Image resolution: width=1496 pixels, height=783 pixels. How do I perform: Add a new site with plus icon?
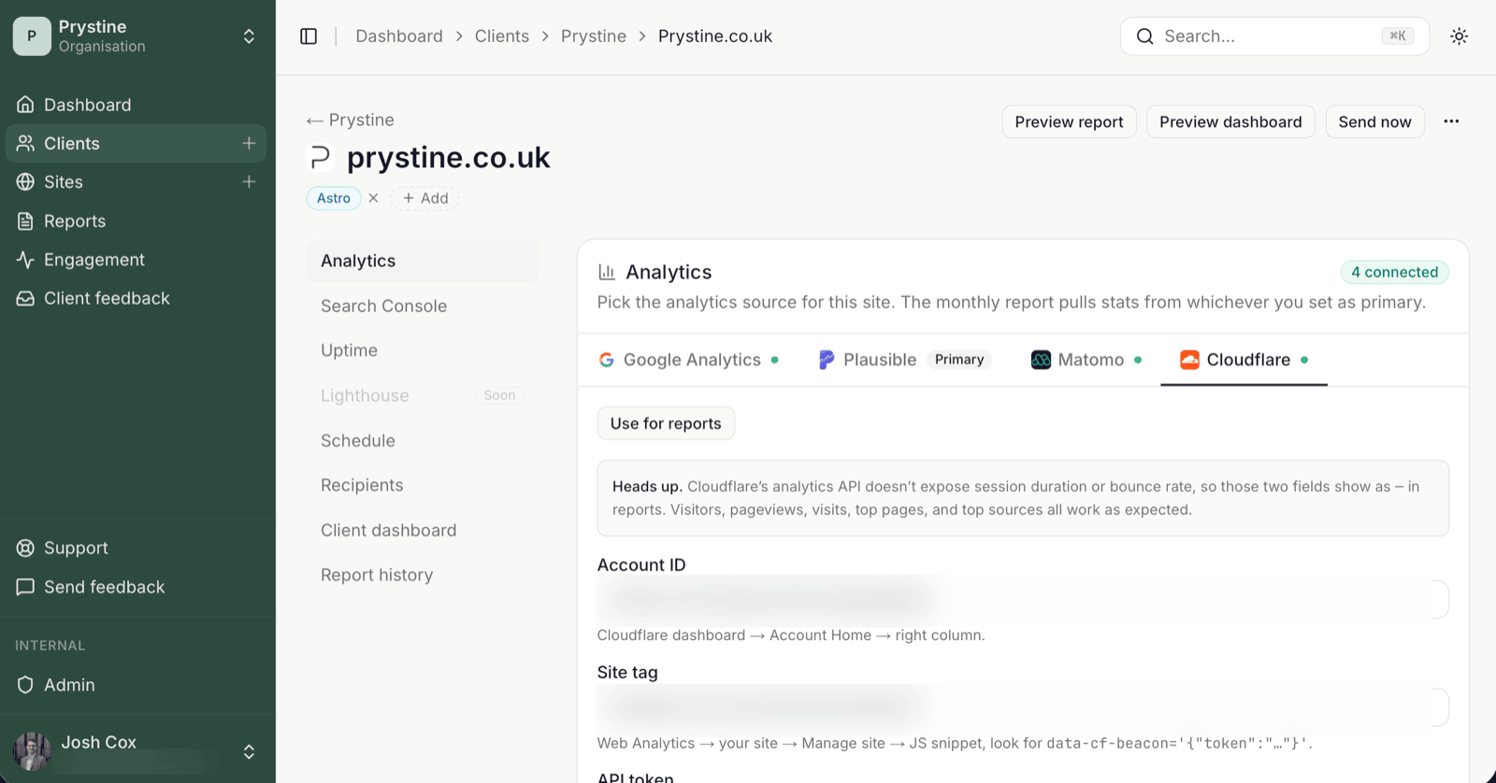click(249, 181)
